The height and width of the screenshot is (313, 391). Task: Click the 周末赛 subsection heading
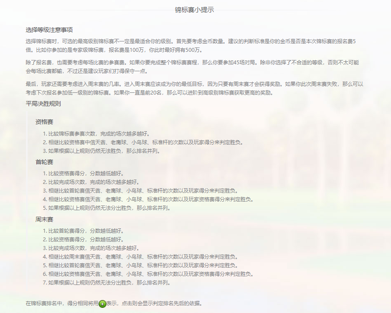point(44,219)
